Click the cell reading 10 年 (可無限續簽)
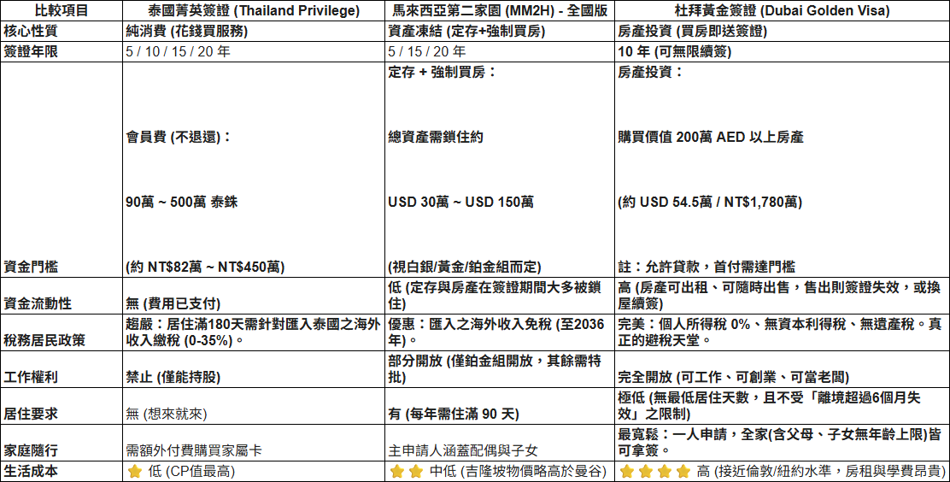The height and width of the screenshot is (482, 950). (674, 51)
